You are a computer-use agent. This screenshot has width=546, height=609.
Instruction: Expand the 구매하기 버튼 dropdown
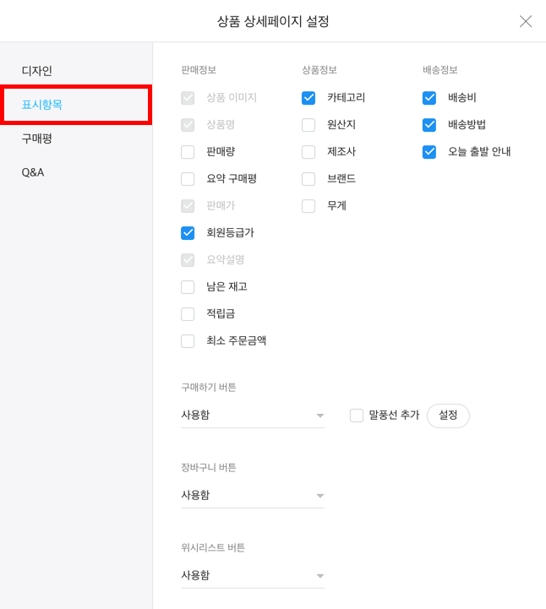(253, 416)
